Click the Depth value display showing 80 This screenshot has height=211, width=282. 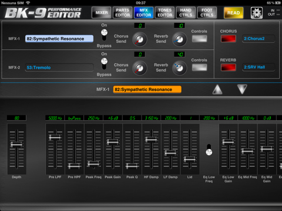(16, 118)
